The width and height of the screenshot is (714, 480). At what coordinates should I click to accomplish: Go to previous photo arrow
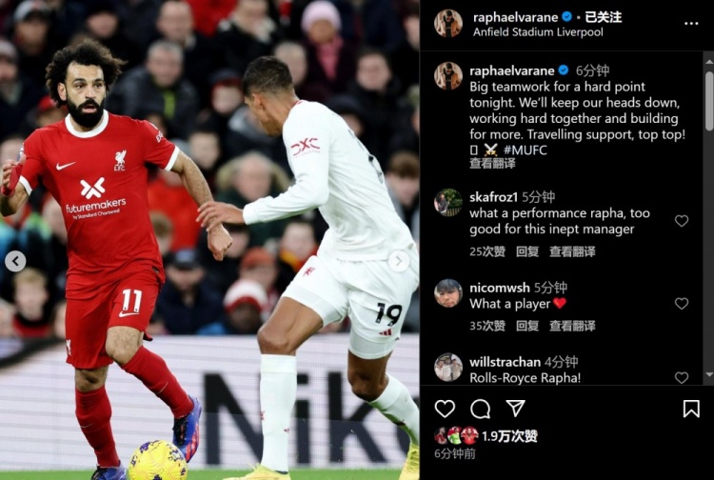coord(15,261)
